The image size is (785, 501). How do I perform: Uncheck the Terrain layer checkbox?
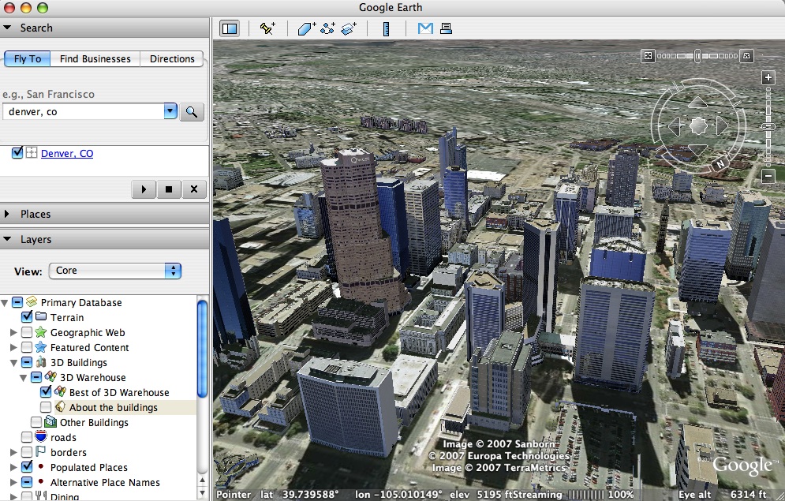[27, 317]
